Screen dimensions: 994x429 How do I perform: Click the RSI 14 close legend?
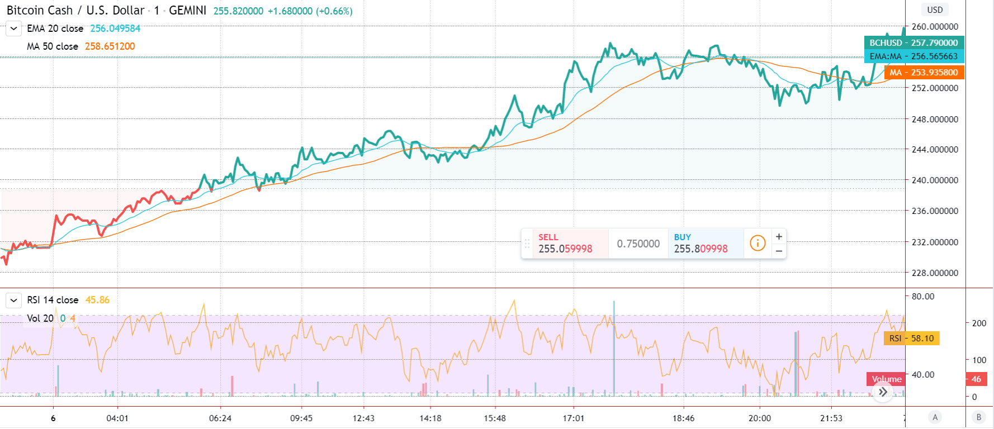pyautogui.click(x=53, y=300)
